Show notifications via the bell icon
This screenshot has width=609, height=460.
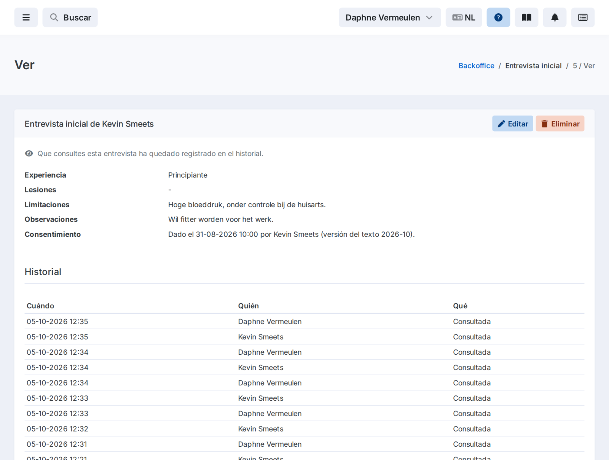pyautogui.click(x=555, y=17)
